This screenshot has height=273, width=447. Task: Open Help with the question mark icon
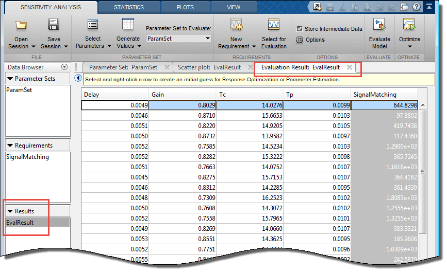tap(417, 7)
